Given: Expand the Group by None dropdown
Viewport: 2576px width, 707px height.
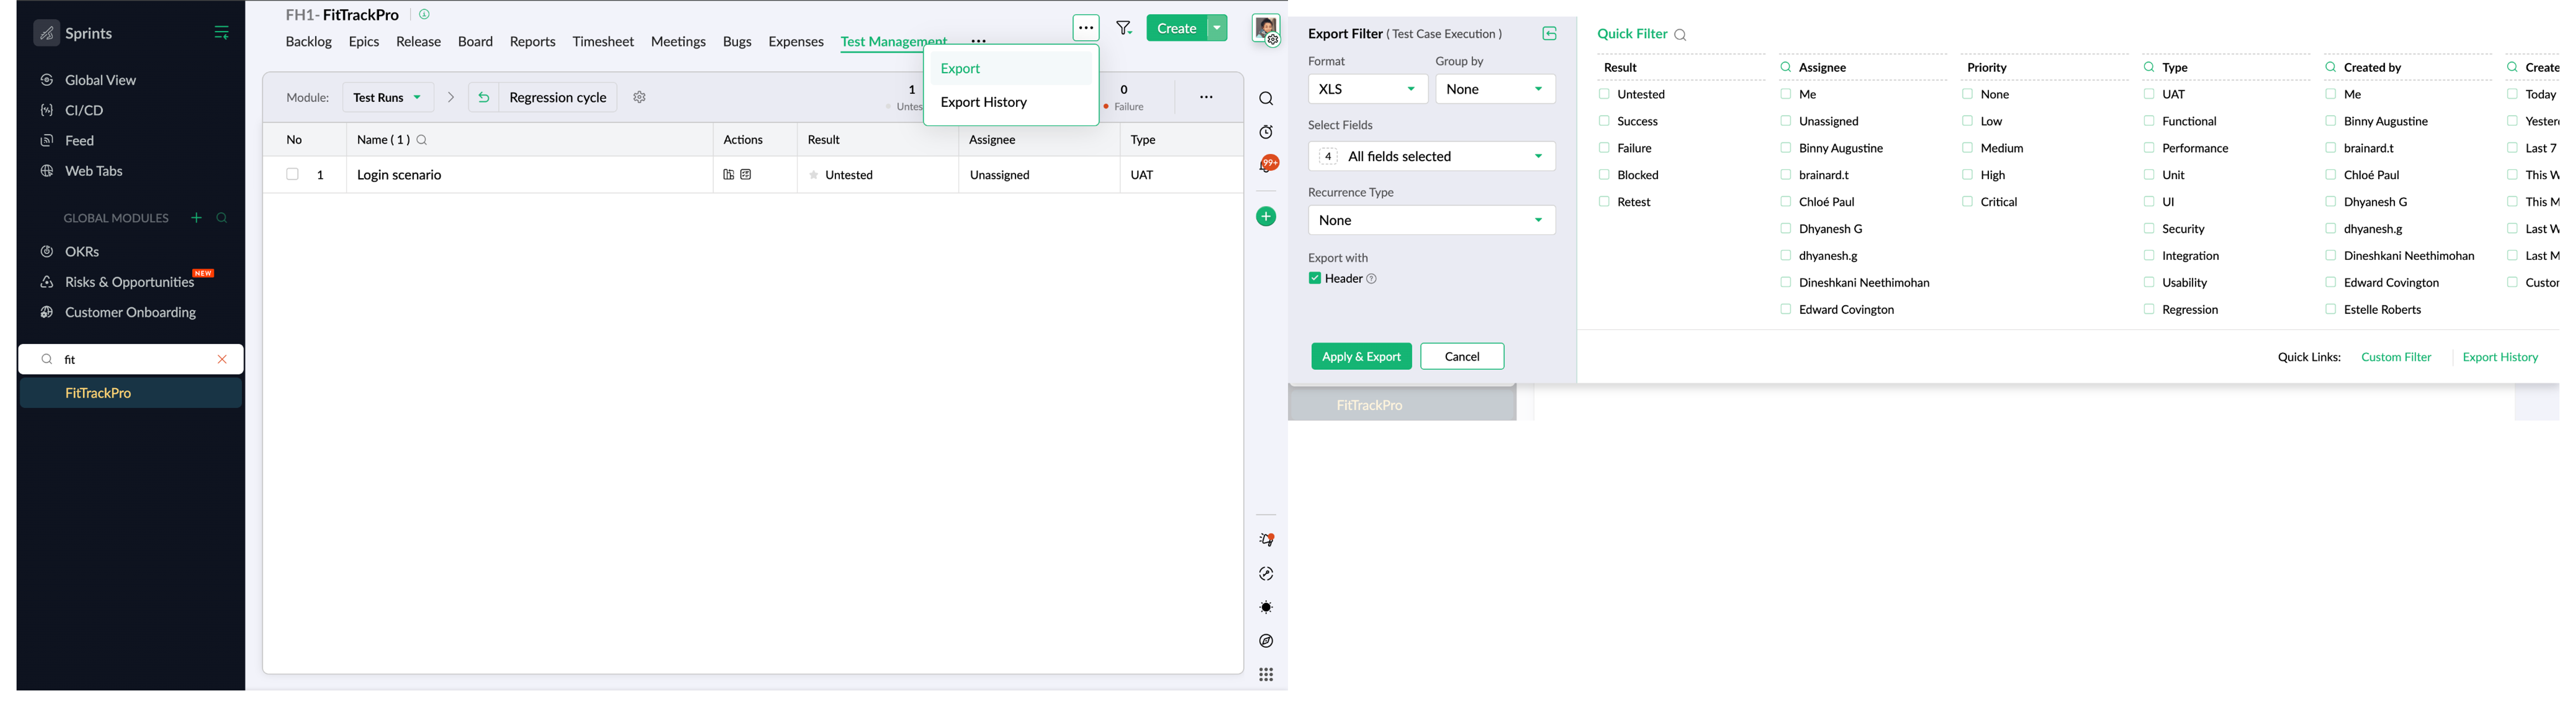Looking at the screenshot, I should point(1495,89).
